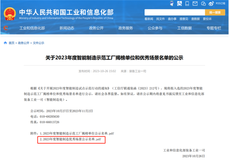Open the RSS订阅 link

point(220,3)
